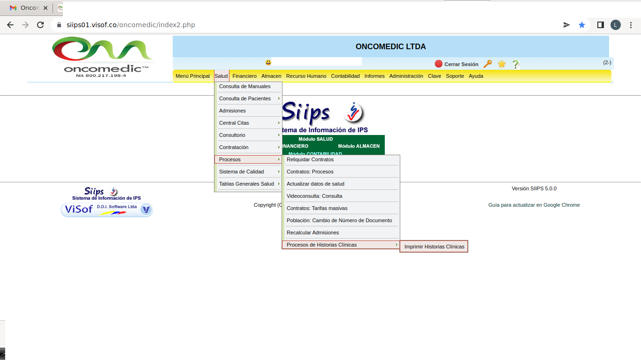Reload the page in the browser
Viewport: 641px width, 360px height.
click(x=40, y=25)
